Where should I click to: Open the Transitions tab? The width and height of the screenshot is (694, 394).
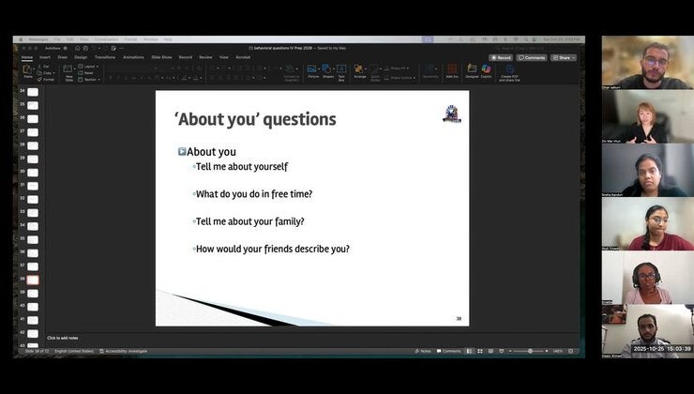pyautogui.click(x=105, y=57)
